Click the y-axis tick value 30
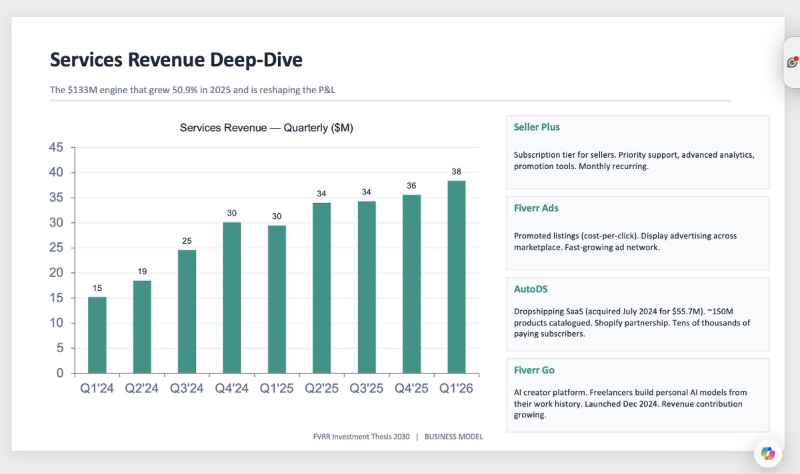Screen dimensions: 800x474 57,223
